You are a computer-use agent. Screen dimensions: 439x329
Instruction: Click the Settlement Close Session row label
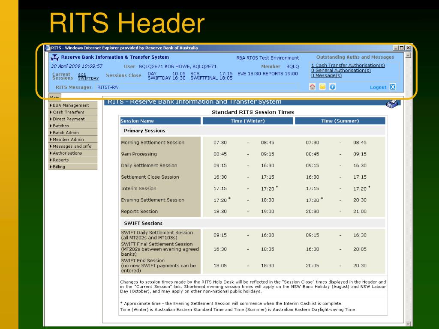pyautogui.click(x=150, y=177)
